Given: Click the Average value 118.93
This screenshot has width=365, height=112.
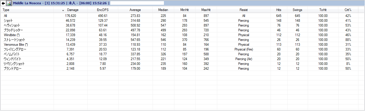Looking at the screenshot, I should coord(135,45).
